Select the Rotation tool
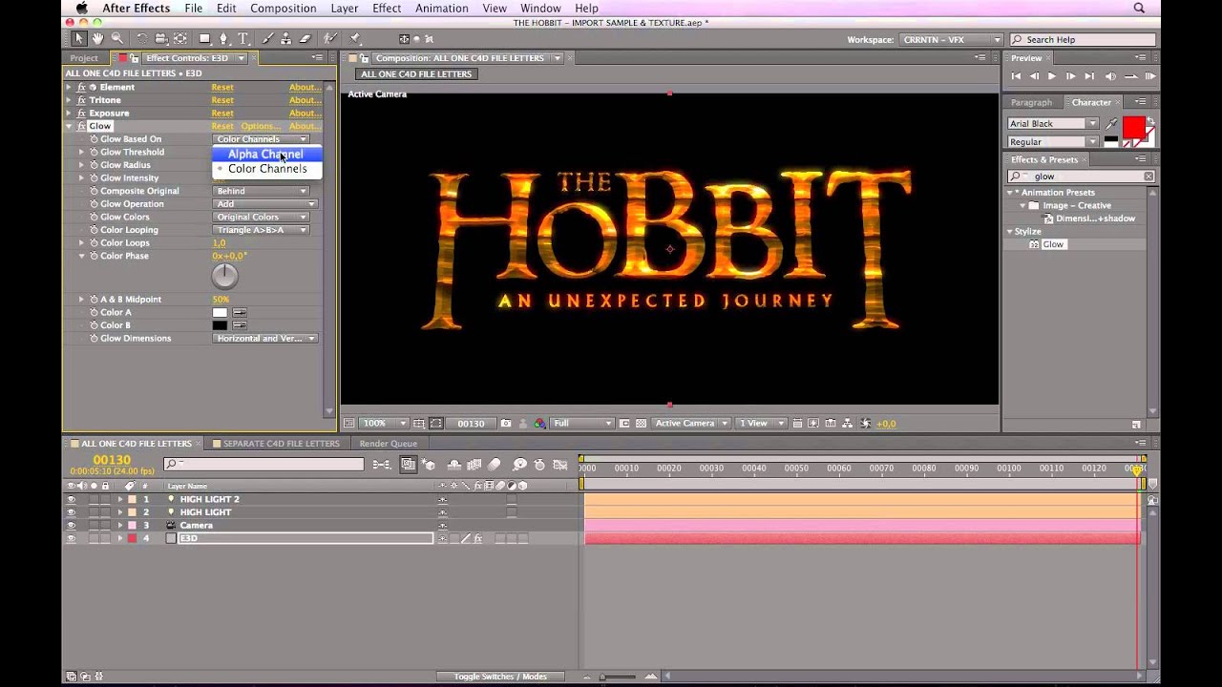 click(x=141, y=39)
